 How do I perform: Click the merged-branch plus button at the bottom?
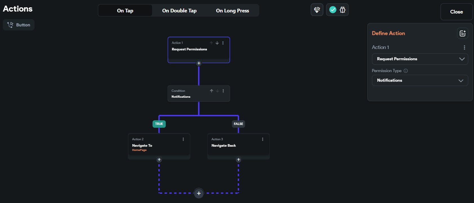tap(199, 193)
